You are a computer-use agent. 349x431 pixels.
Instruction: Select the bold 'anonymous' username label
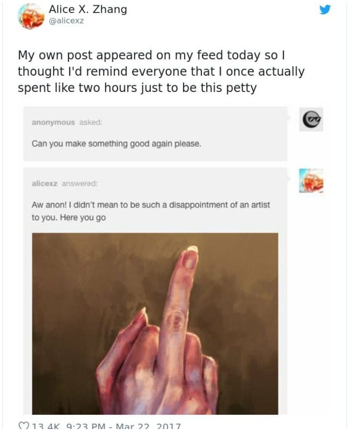pos(53,122)
